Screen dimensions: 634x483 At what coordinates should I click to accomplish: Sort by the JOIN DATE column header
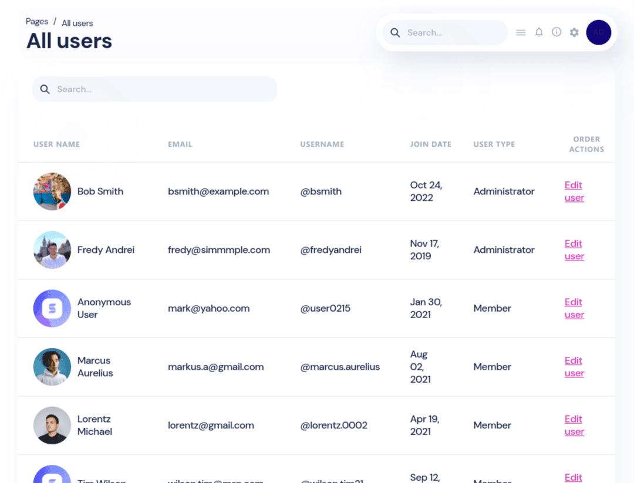[430, 144]
